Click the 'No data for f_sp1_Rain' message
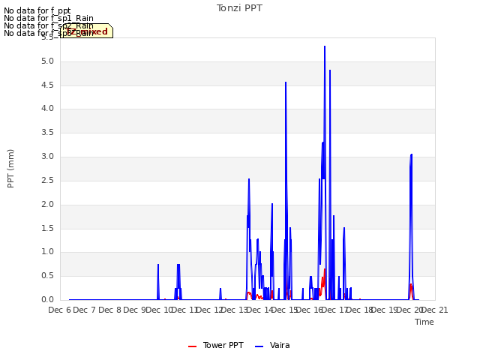Viewport: 480px width, 360px height. pyautogui.click(x=48, y=18)
